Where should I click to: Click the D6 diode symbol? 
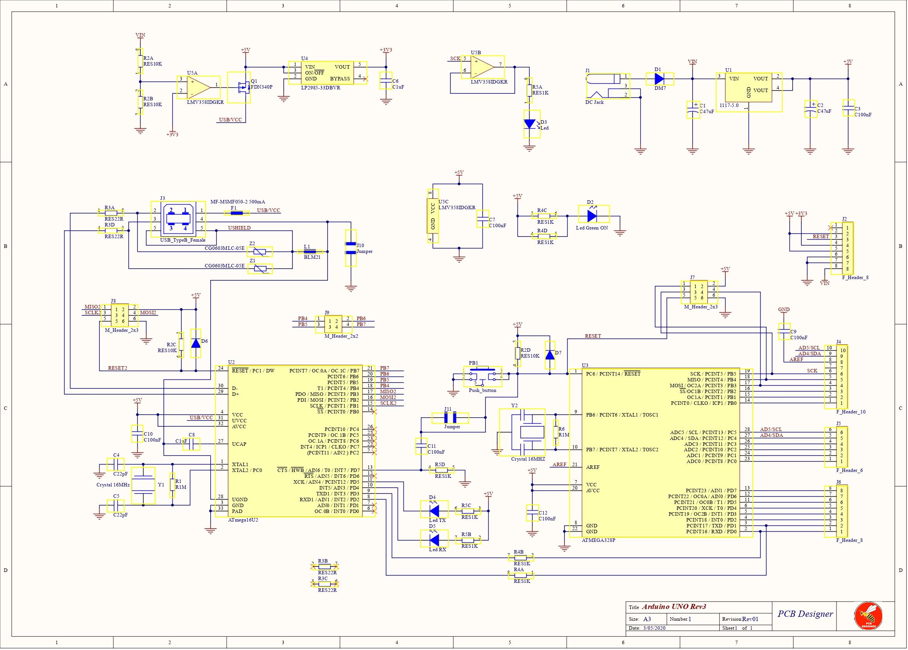(196, 344)
